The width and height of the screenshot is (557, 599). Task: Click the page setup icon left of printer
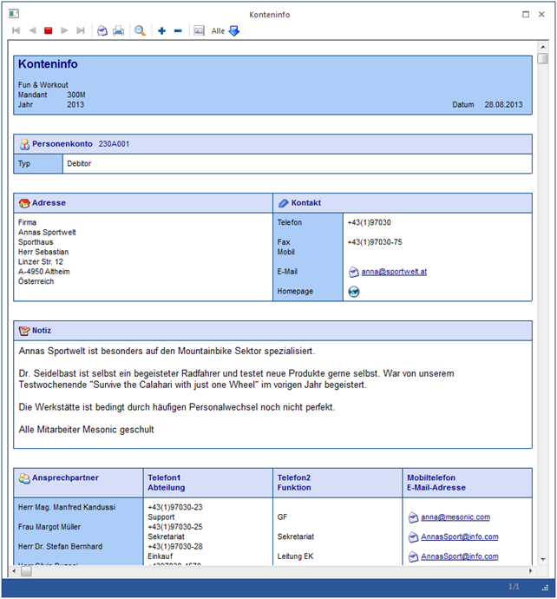pos(102,30)
